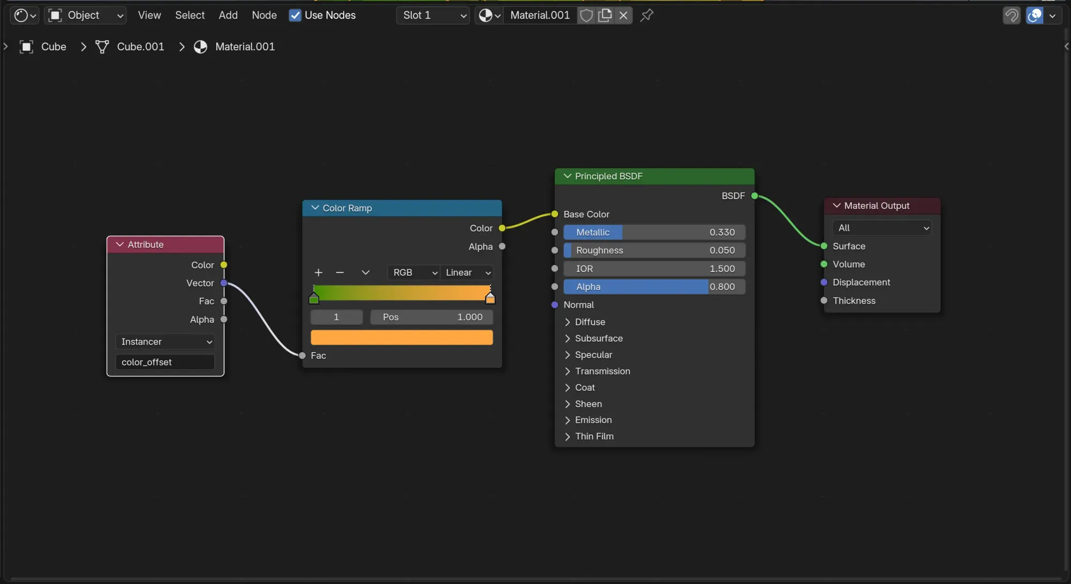Click the Attribute Fac output socket
1071x584 pixels.
click(x=224, y=301)
